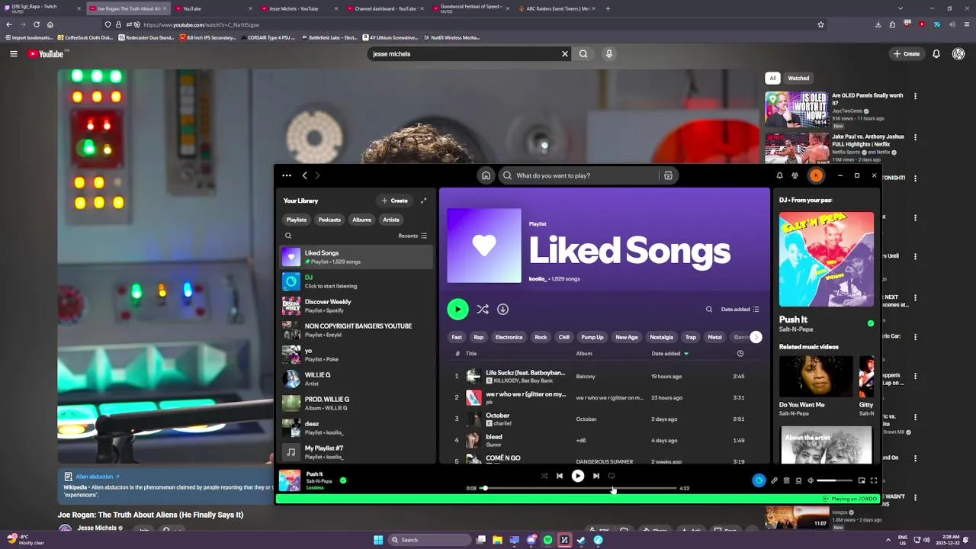Open YouTube hamburger guide menu

13,54
